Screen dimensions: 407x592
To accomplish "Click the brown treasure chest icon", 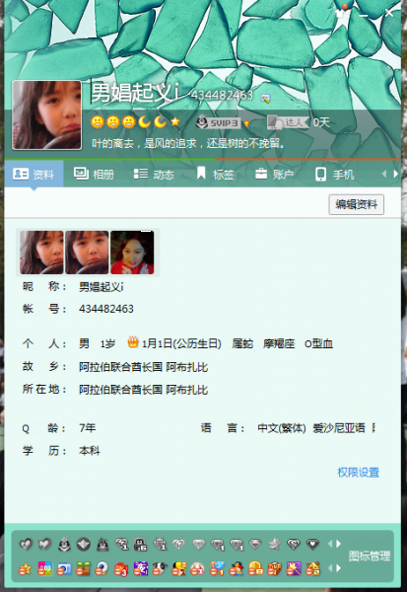I will pyautogui.click(x=274, y=568).
